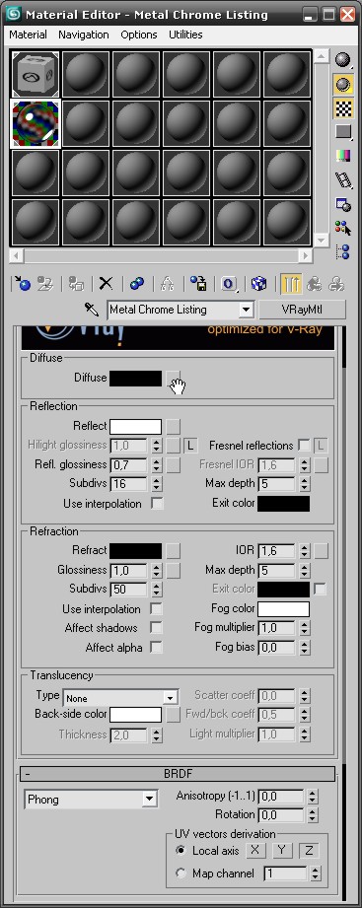
Task: Open the Utilities menu
Action: point(185,35)
